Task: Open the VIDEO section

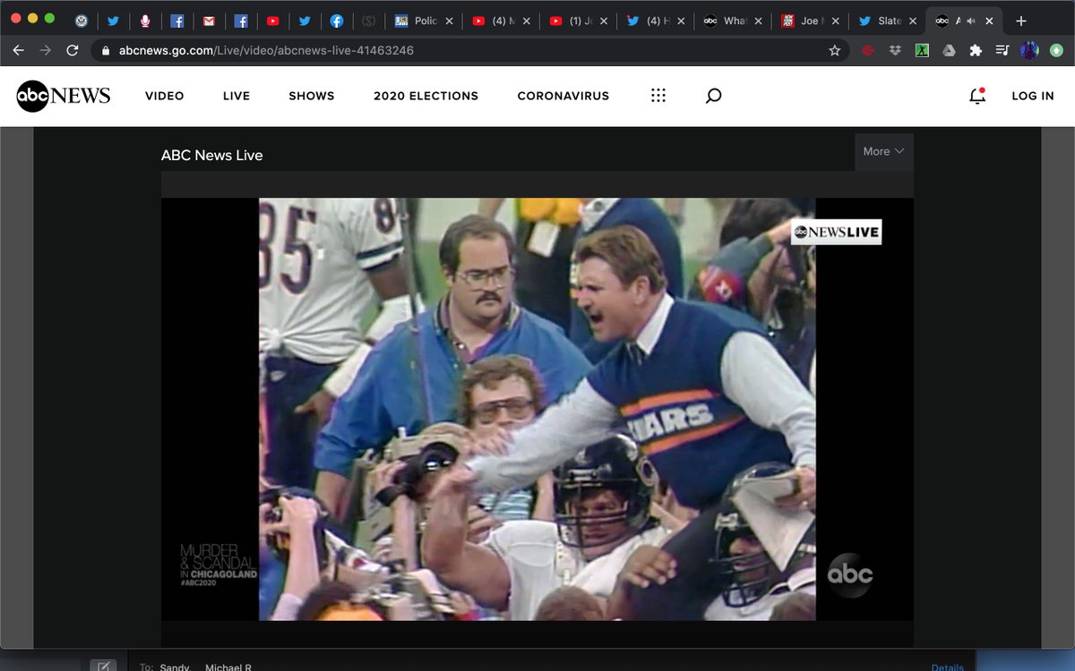Action: [165, 96]
